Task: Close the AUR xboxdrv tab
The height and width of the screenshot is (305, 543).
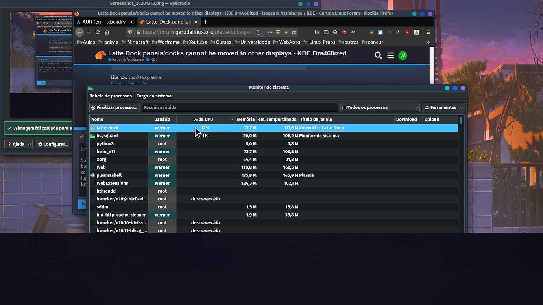Action: [x=132, y=22]
